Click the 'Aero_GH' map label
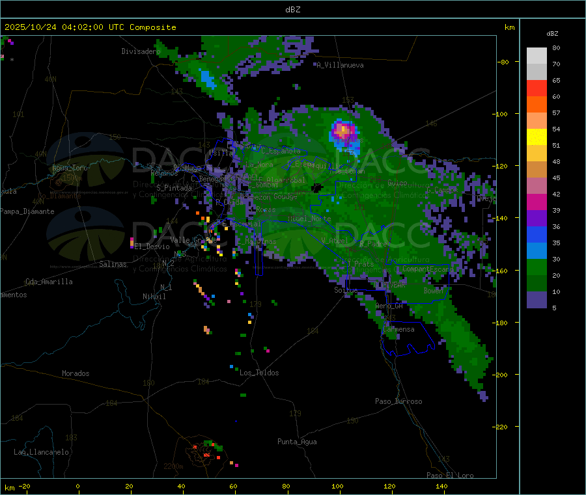586x495 pixels. (x=389, y=306)
